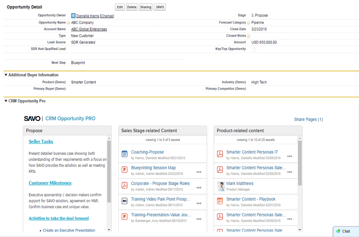This screenshot has height=237, width=359.
Task: Open Corporate - Propose Stage Roles title
Action: 160,183
